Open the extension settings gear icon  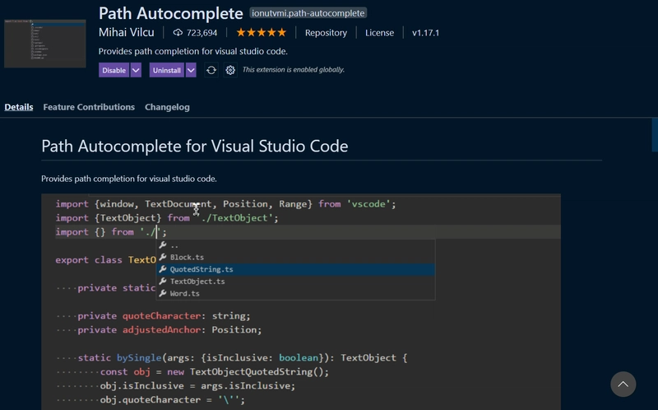pos(230,70)
